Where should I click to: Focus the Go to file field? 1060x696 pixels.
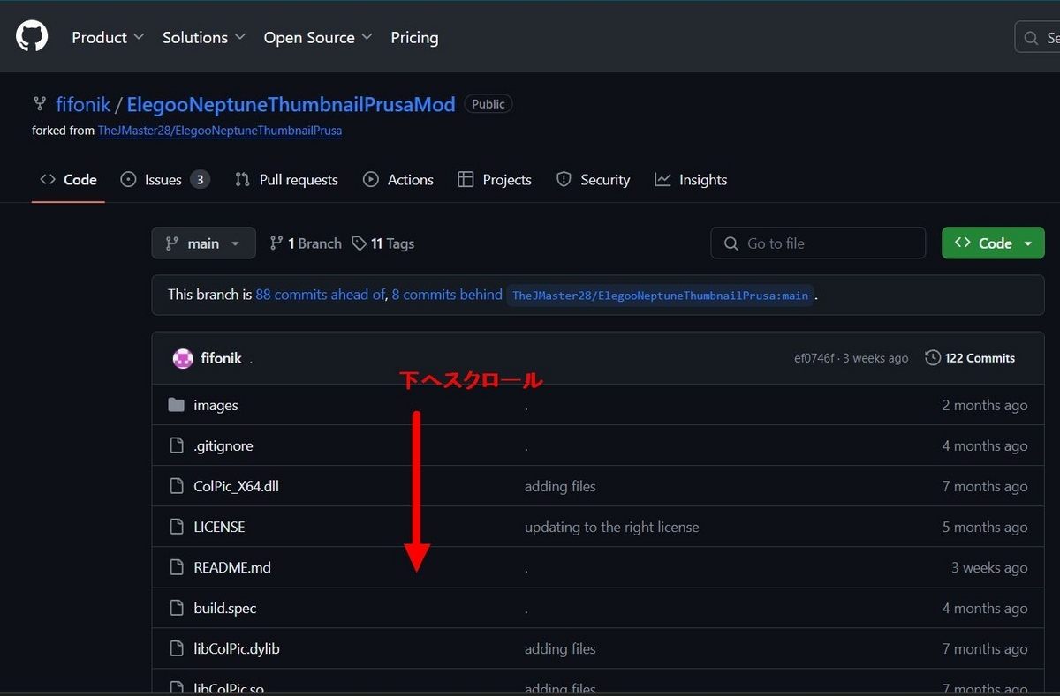[x=818, y=243]
